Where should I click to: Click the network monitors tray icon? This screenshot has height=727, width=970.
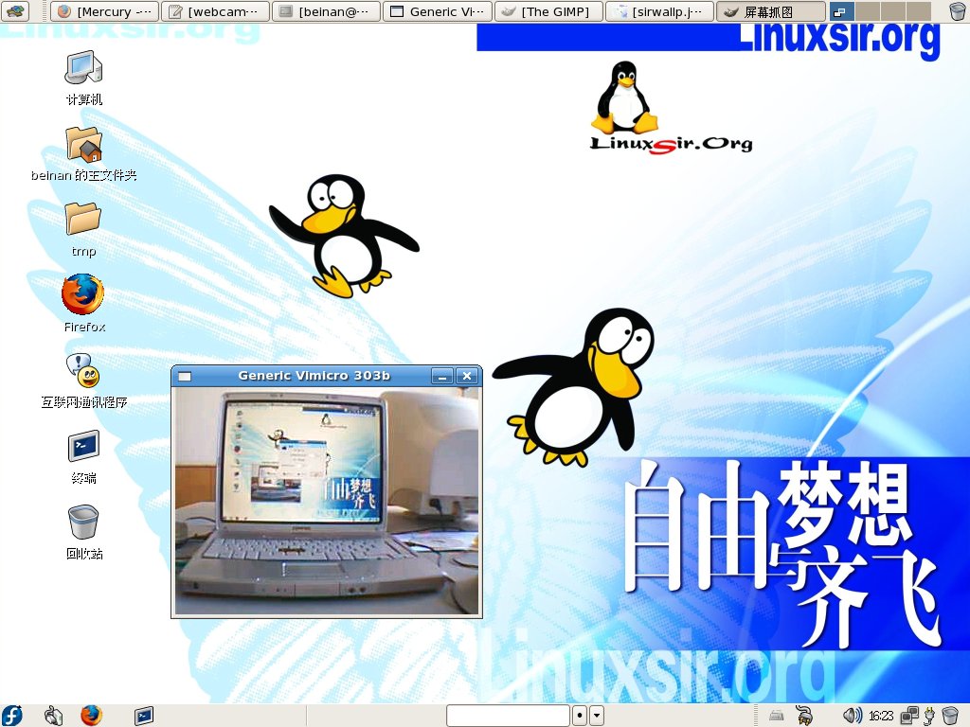click(x=909, y=716)
